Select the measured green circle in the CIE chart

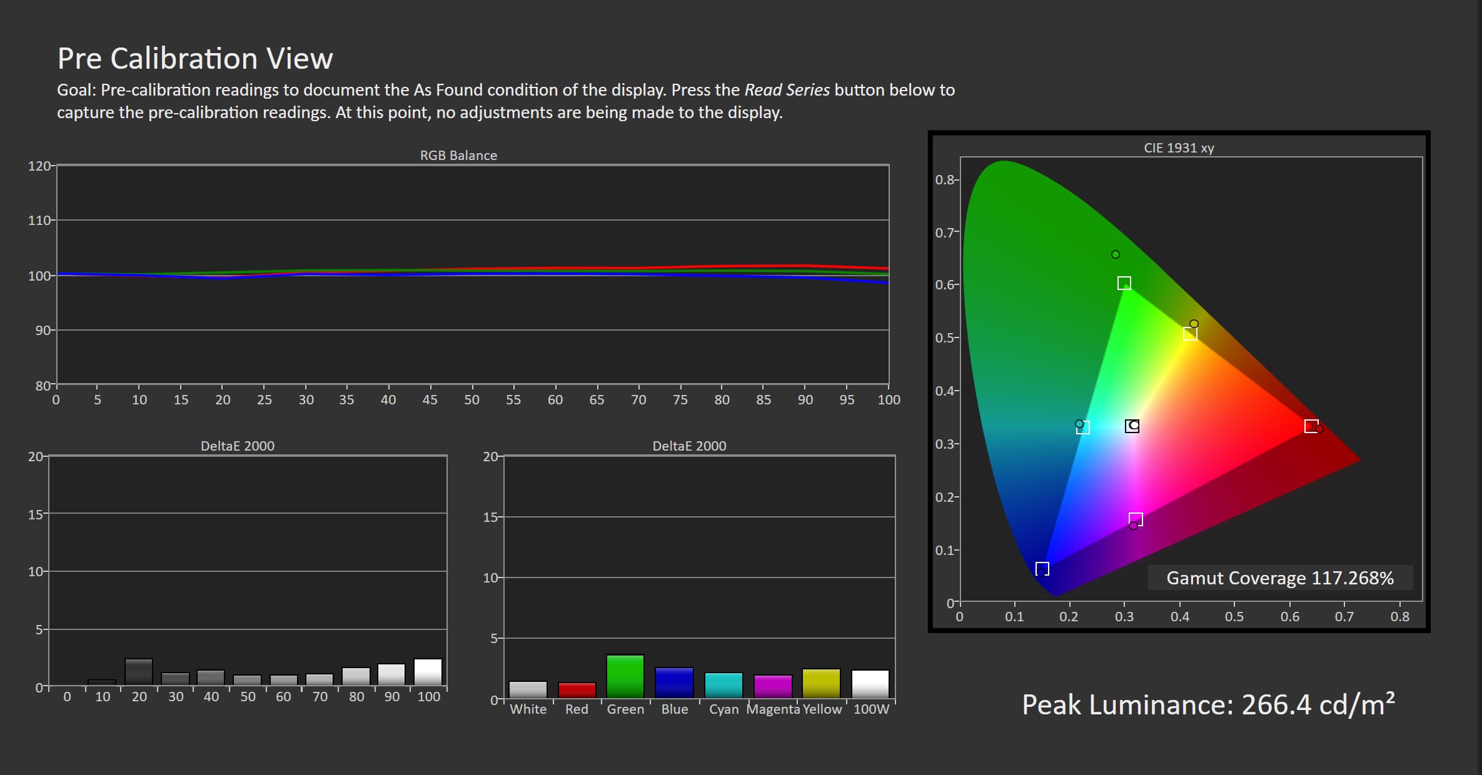point(1116,254)
